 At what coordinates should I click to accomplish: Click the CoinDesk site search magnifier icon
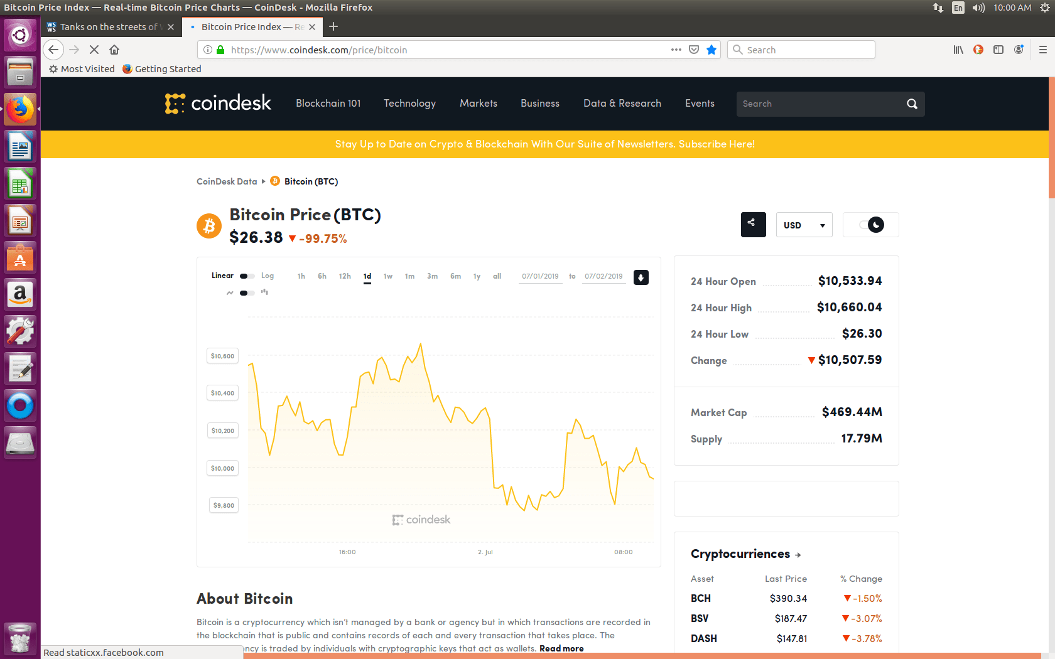(912, 104)
